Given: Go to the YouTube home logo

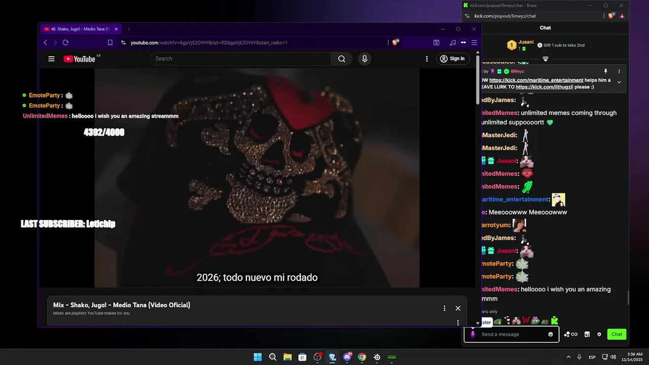Looking at the screenshot, I should click(79, 59).
